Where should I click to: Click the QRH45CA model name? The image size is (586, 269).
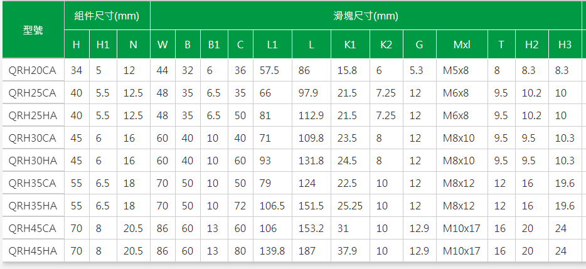coord(33,228)
